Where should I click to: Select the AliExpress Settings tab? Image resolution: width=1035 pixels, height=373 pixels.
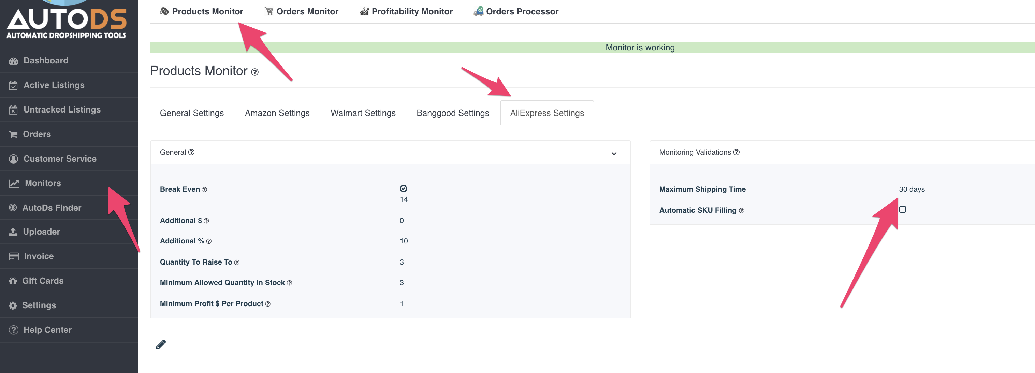coord(547,113)
